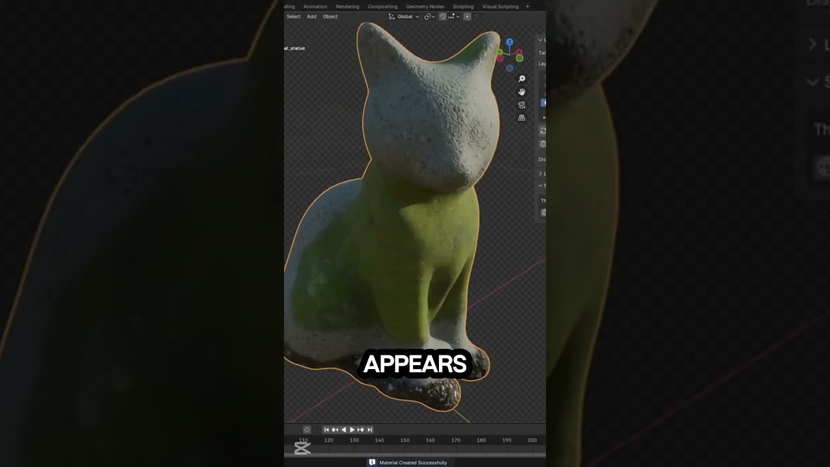This screenshot has width=830, height=467.
Task: Toggle the camera view icon
Action: point(521,104)
